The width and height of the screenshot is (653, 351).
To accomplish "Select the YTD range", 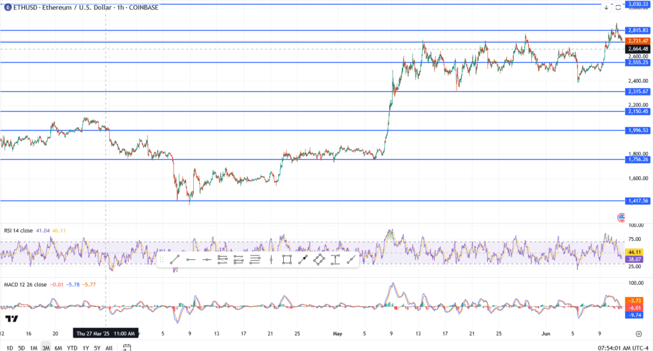I will [x=71, y=348].
